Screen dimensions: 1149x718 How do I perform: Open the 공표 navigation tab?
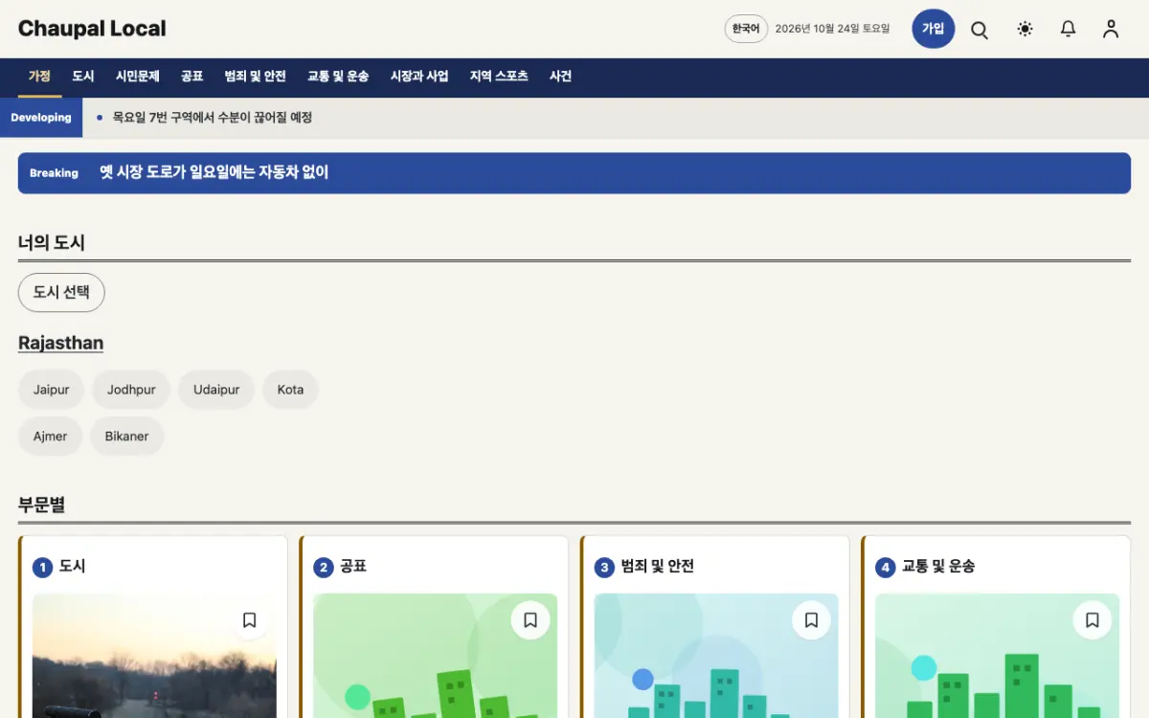point(192,77)
